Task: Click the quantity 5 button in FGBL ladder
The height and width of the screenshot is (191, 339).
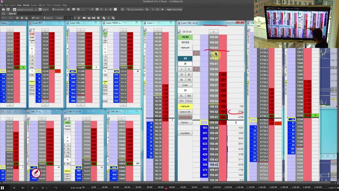Action: coord(189,69)
